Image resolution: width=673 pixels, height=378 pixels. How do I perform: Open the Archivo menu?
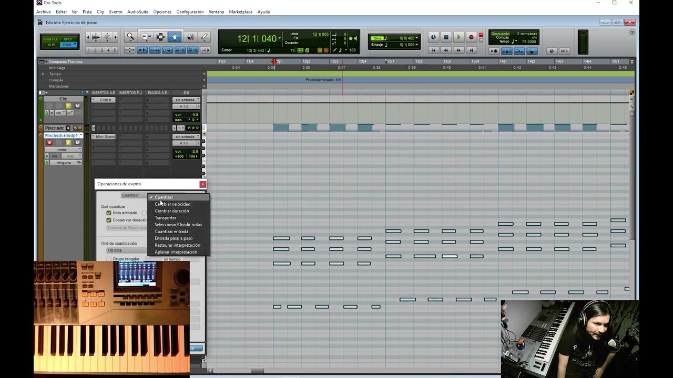pos(44,12)
